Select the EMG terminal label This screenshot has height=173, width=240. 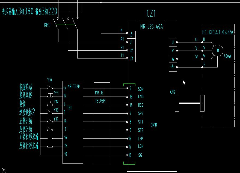141,97
